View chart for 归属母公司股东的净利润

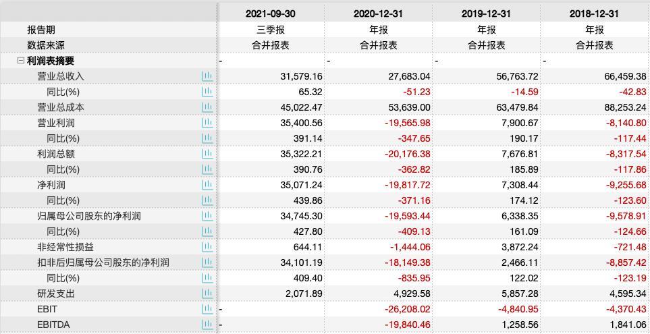coord(207,216)
